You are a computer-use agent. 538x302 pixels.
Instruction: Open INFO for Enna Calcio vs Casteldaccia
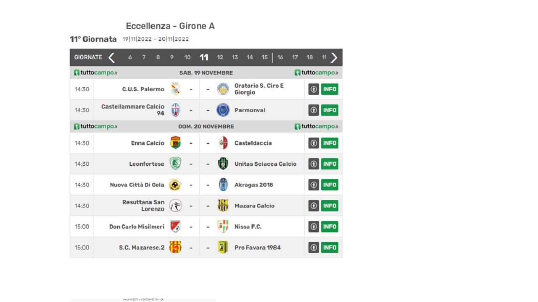pos(330,143)
